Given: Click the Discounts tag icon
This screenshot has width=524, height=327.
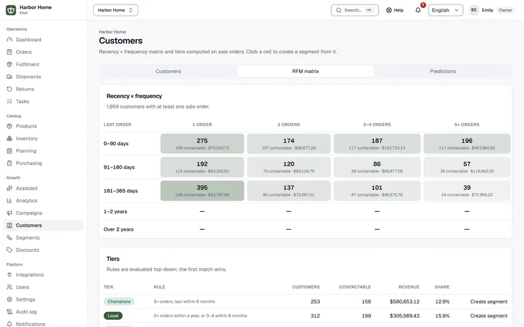Looking at the screenshot, I should point(9,250).
